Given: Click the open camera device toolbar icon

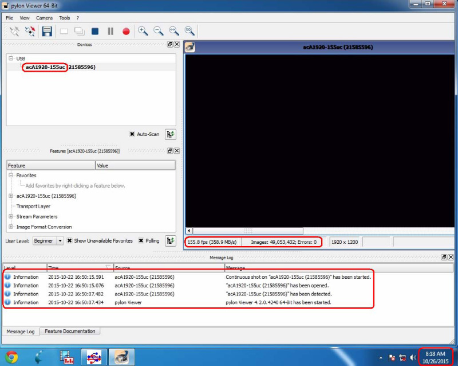Looking at the screenshot, I should point(14,31).
